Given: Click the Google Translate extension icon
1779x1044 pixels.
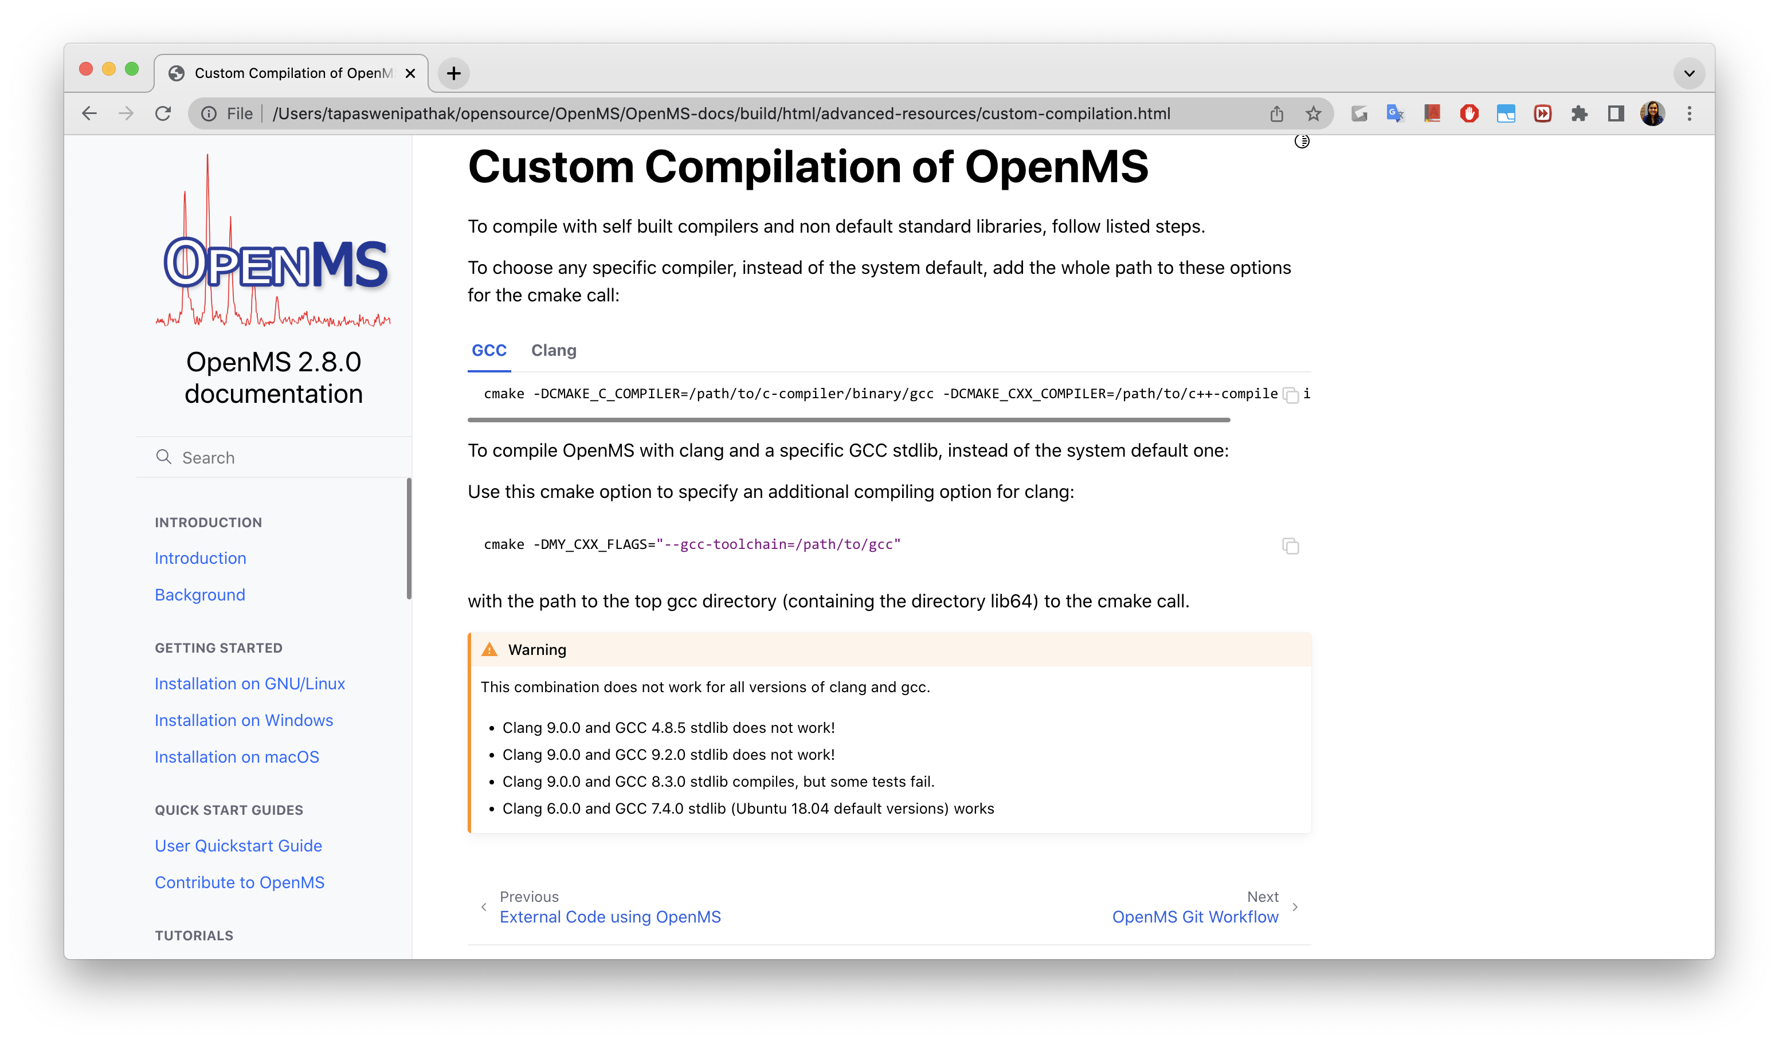Looking at the screenshot, I should point(1395,113).
